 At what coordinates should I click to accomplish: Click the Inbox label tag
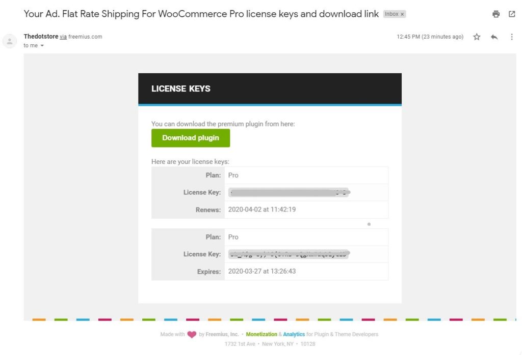coord(391,14)
